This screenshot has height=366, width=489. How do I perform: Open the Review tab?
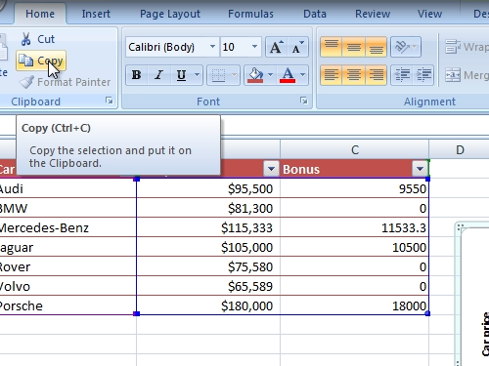(373, 14)
